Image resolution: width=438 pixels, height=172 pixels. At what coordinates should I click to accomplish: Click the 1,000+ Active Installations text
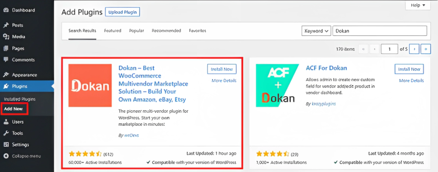pyautogui.click(x=281, y=162)
